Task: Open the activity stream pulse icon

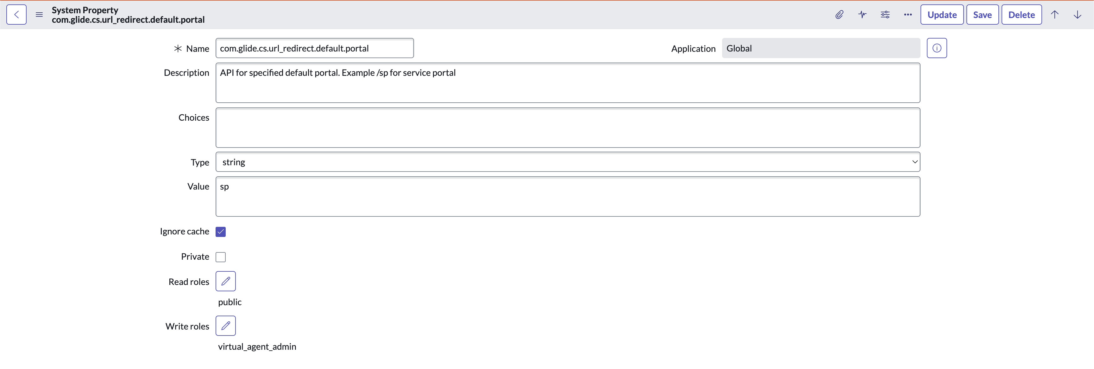Action: tap(862, 15)
